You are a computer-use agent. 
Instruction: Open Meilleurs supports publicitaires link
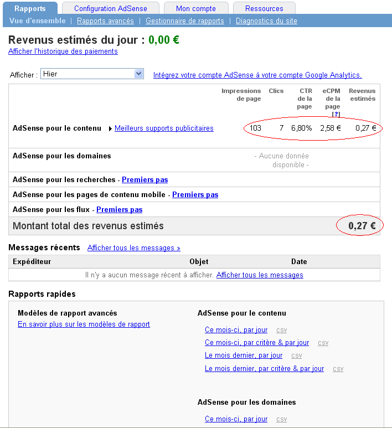(x=164, y=128)
